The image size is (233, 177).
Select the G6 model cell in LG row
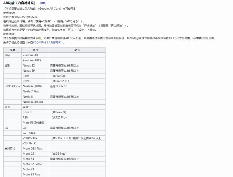pyautogui.click(x=35, y=128)
